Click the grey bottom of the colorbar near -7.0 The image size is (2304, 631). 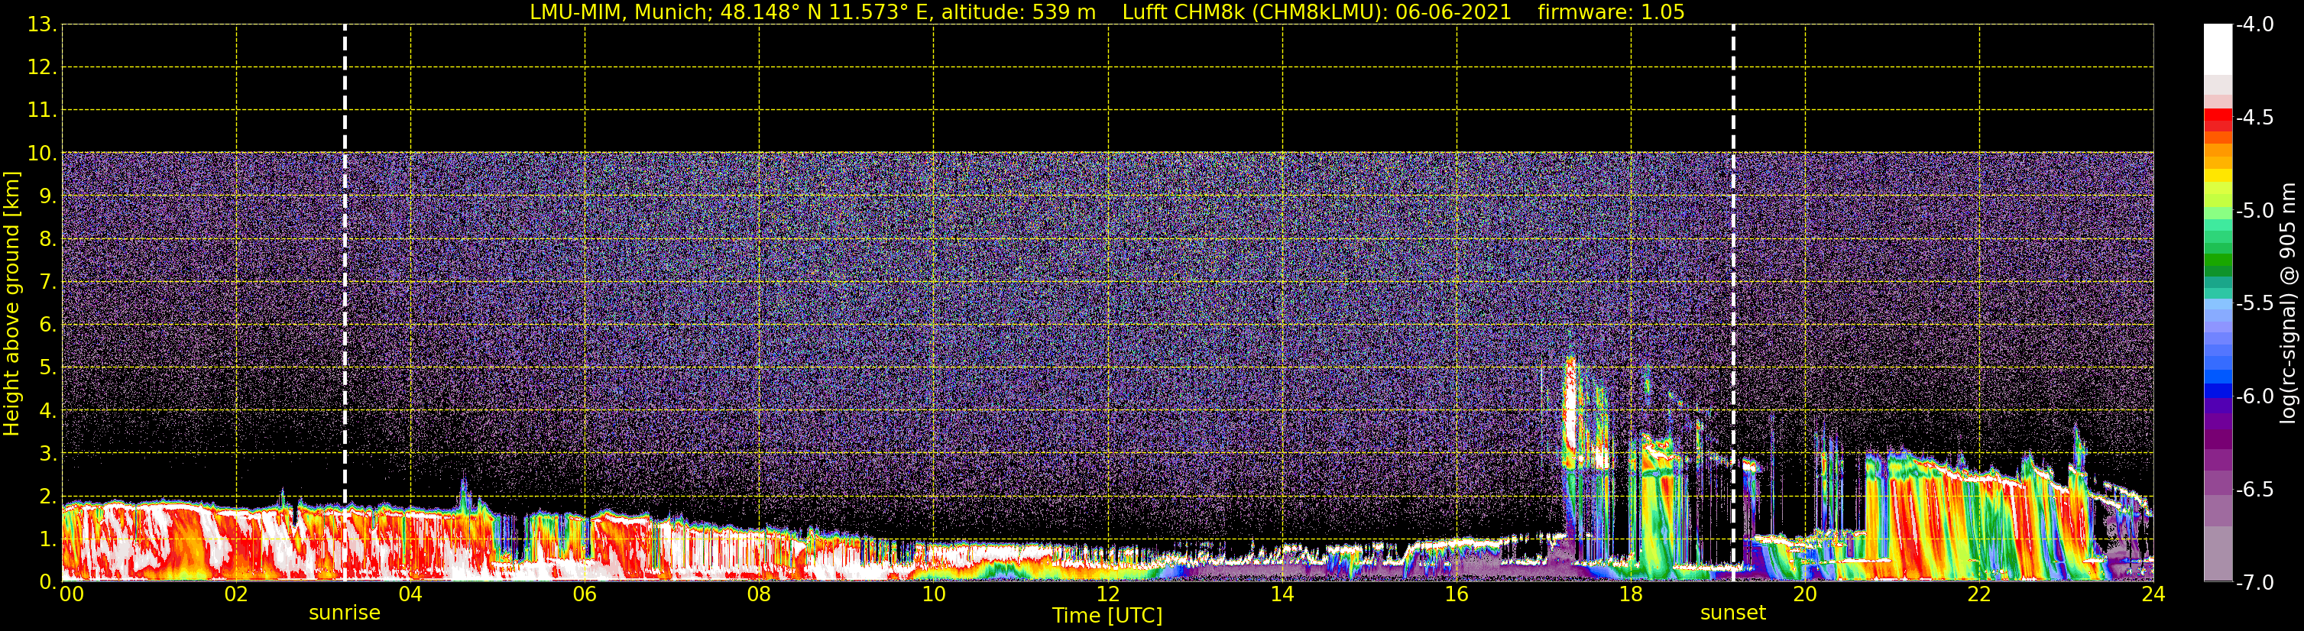(2217, 554)
